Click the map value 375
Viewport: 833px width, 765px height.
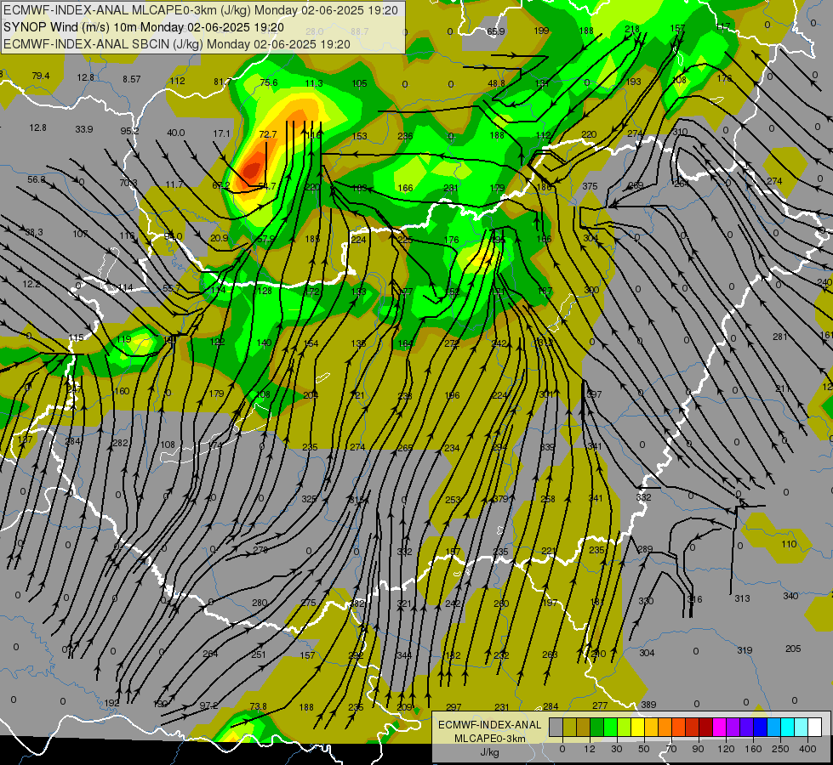(x=590, y=186)
